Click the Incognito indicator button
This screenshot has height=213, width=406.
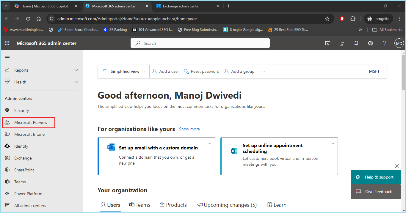378,19
